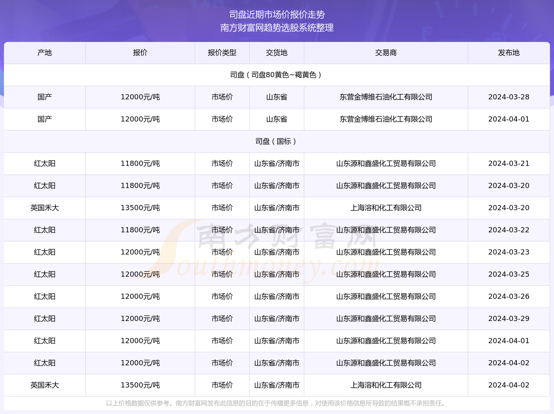Click the date 2024-03-23
This screenshot has height=414, width=554.
click(508, 252)
